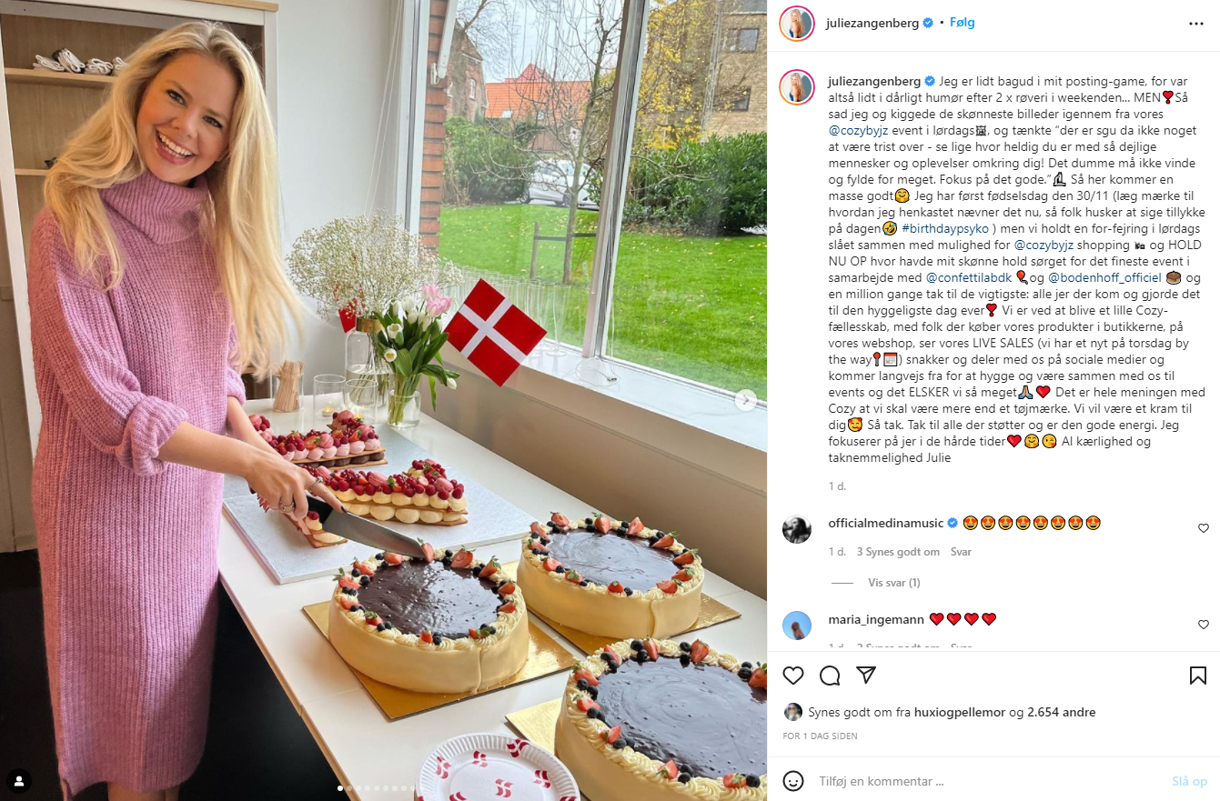Screen dimensions: 1220x801
Task: Open emoji picker in comment box
Action: (x=793, y=781)
